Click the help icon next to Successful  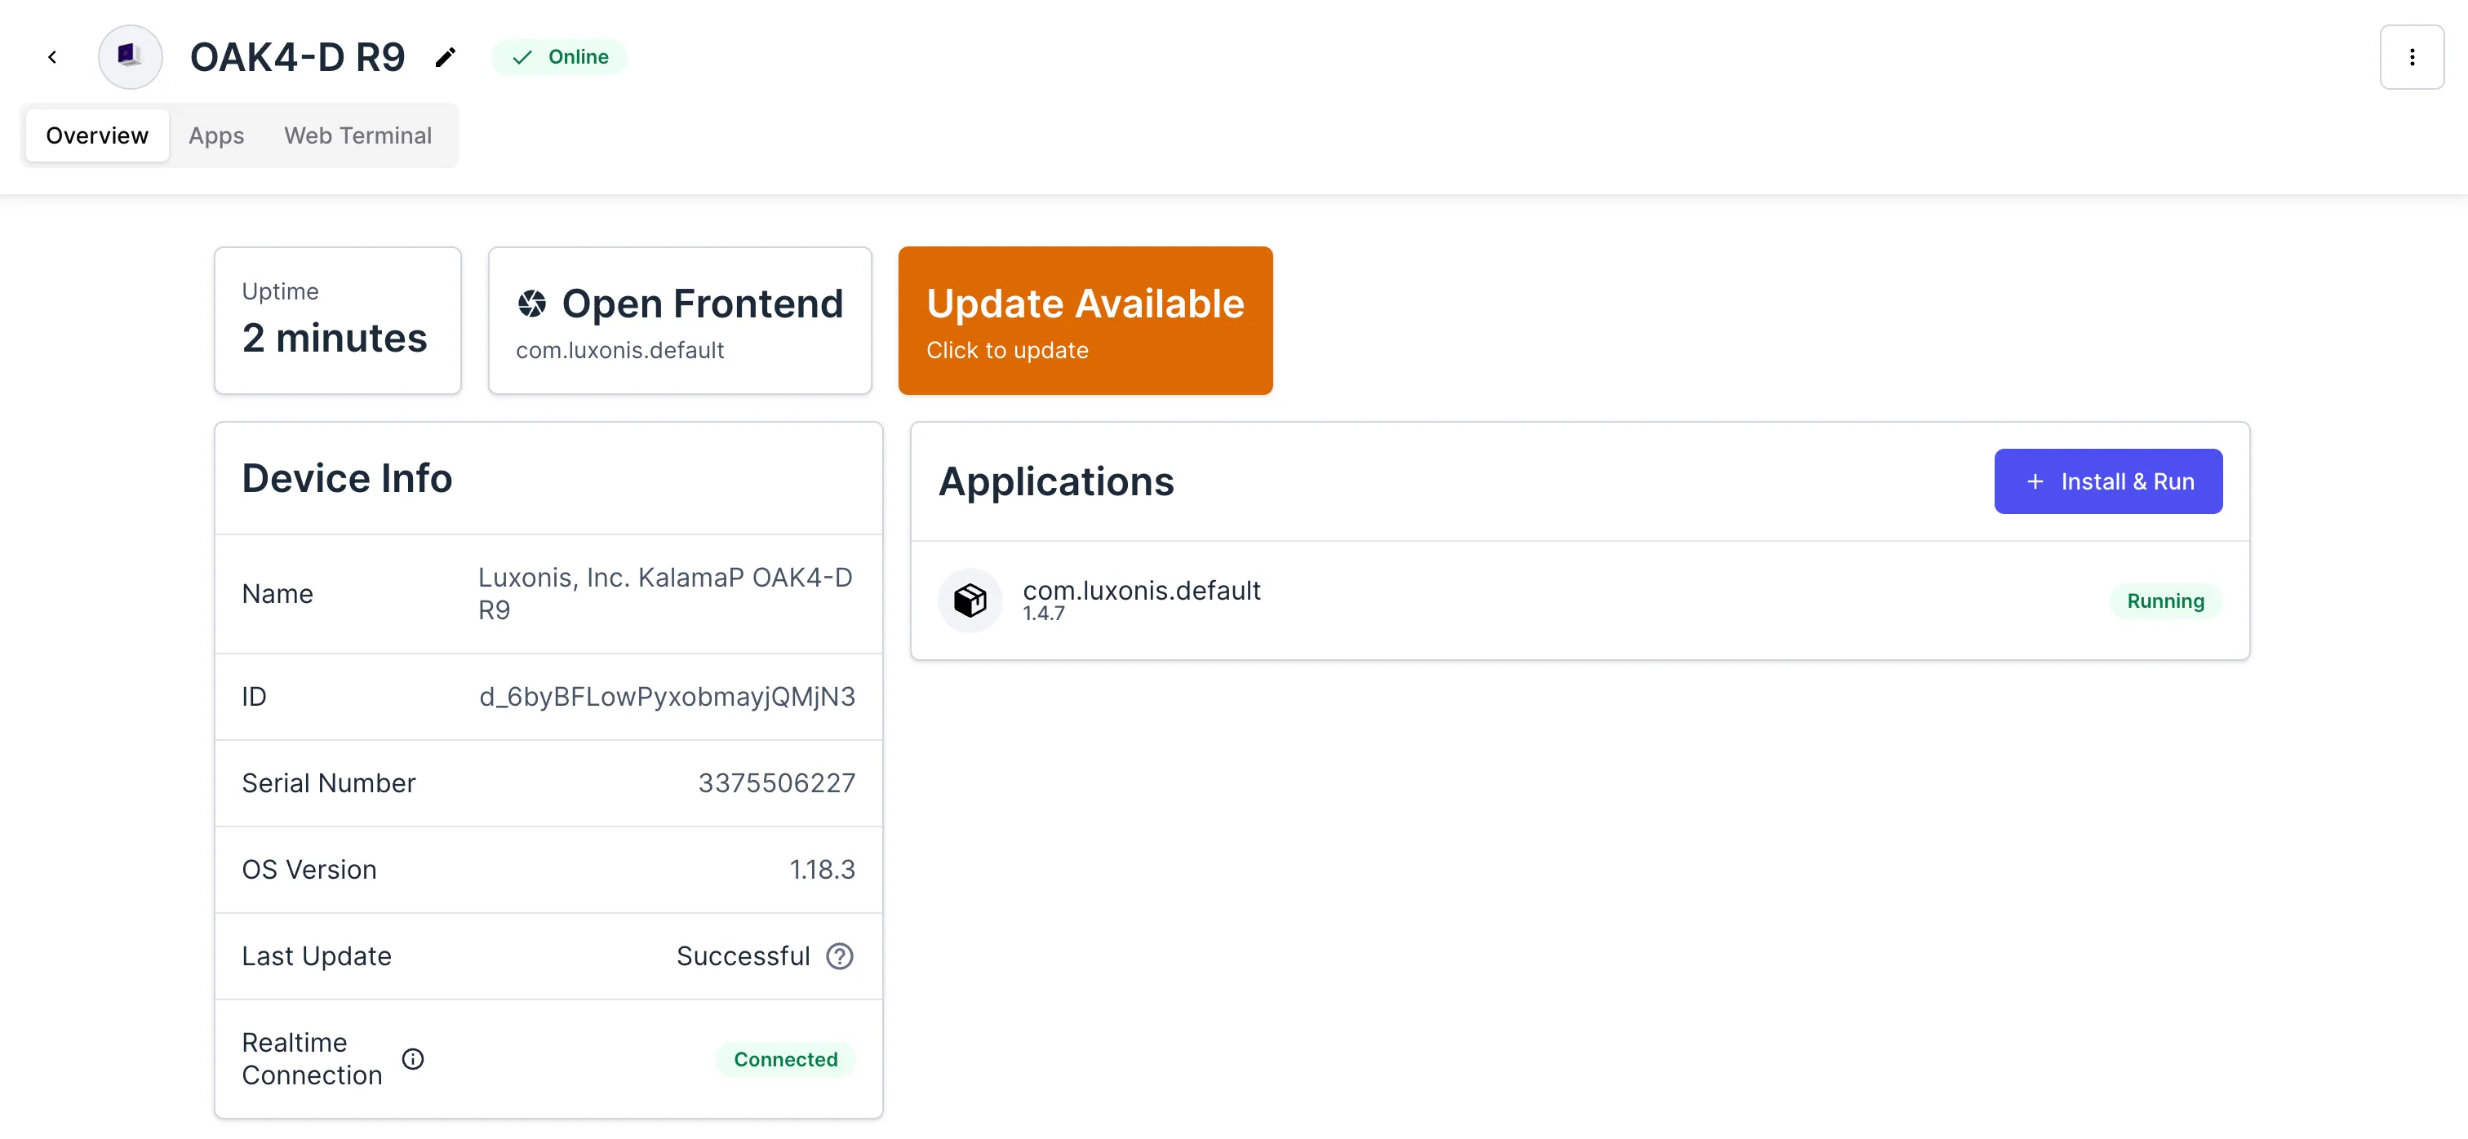click(x=839, y=956)
